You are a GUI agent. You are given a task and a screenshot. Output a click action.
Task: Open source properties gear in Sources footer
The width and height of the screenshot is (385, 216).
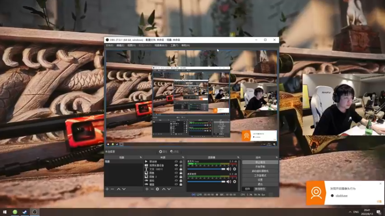click(x=157, y=189)
